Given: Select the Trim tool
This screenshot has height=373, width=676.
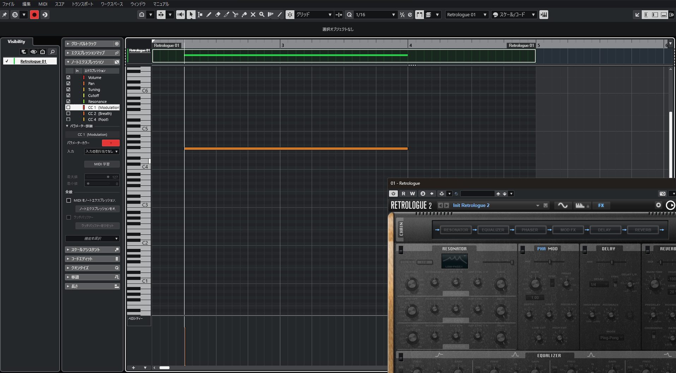Looking at the screenshot, I should coord(227,14).
